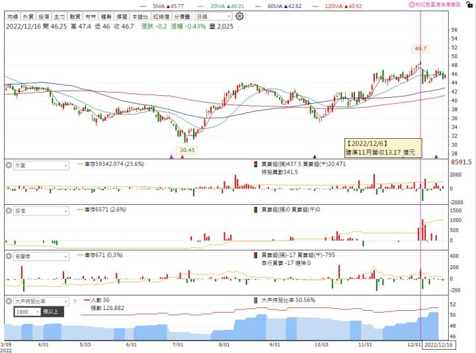This screenshot has height=353, width=476.
Task: Toggle the 融資 overlay button
Action: tap(75, 17)
